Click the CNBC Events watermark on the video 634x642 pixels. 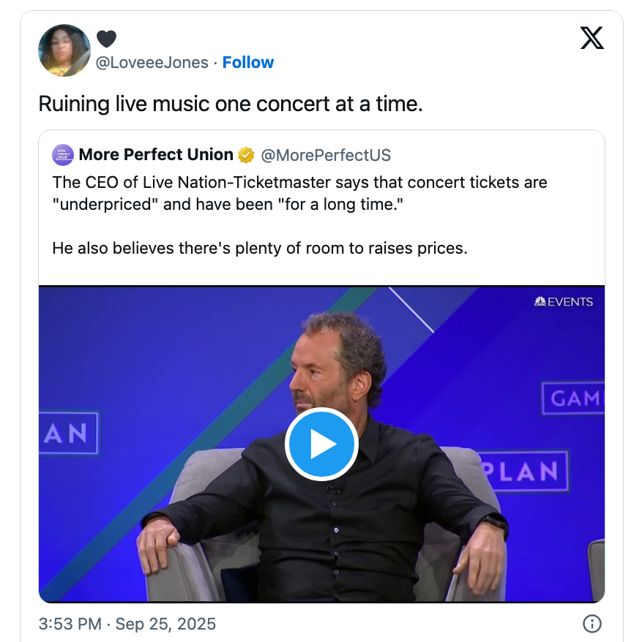pos(564,301)
